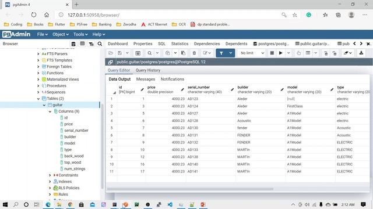Open the Object menu
This screenshot has height=209, width=373.
[61, 34]
